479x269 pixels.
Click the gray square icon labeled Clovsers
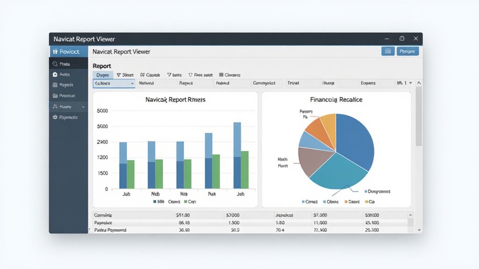click(221, 75)
